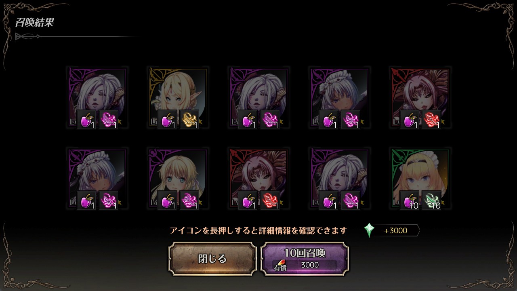Click the first card's purple apple icon

(86, 120)
